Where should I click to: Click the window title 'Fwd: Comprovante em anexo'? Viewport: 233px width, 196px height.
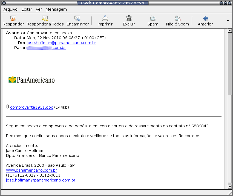tap(113, 3)
